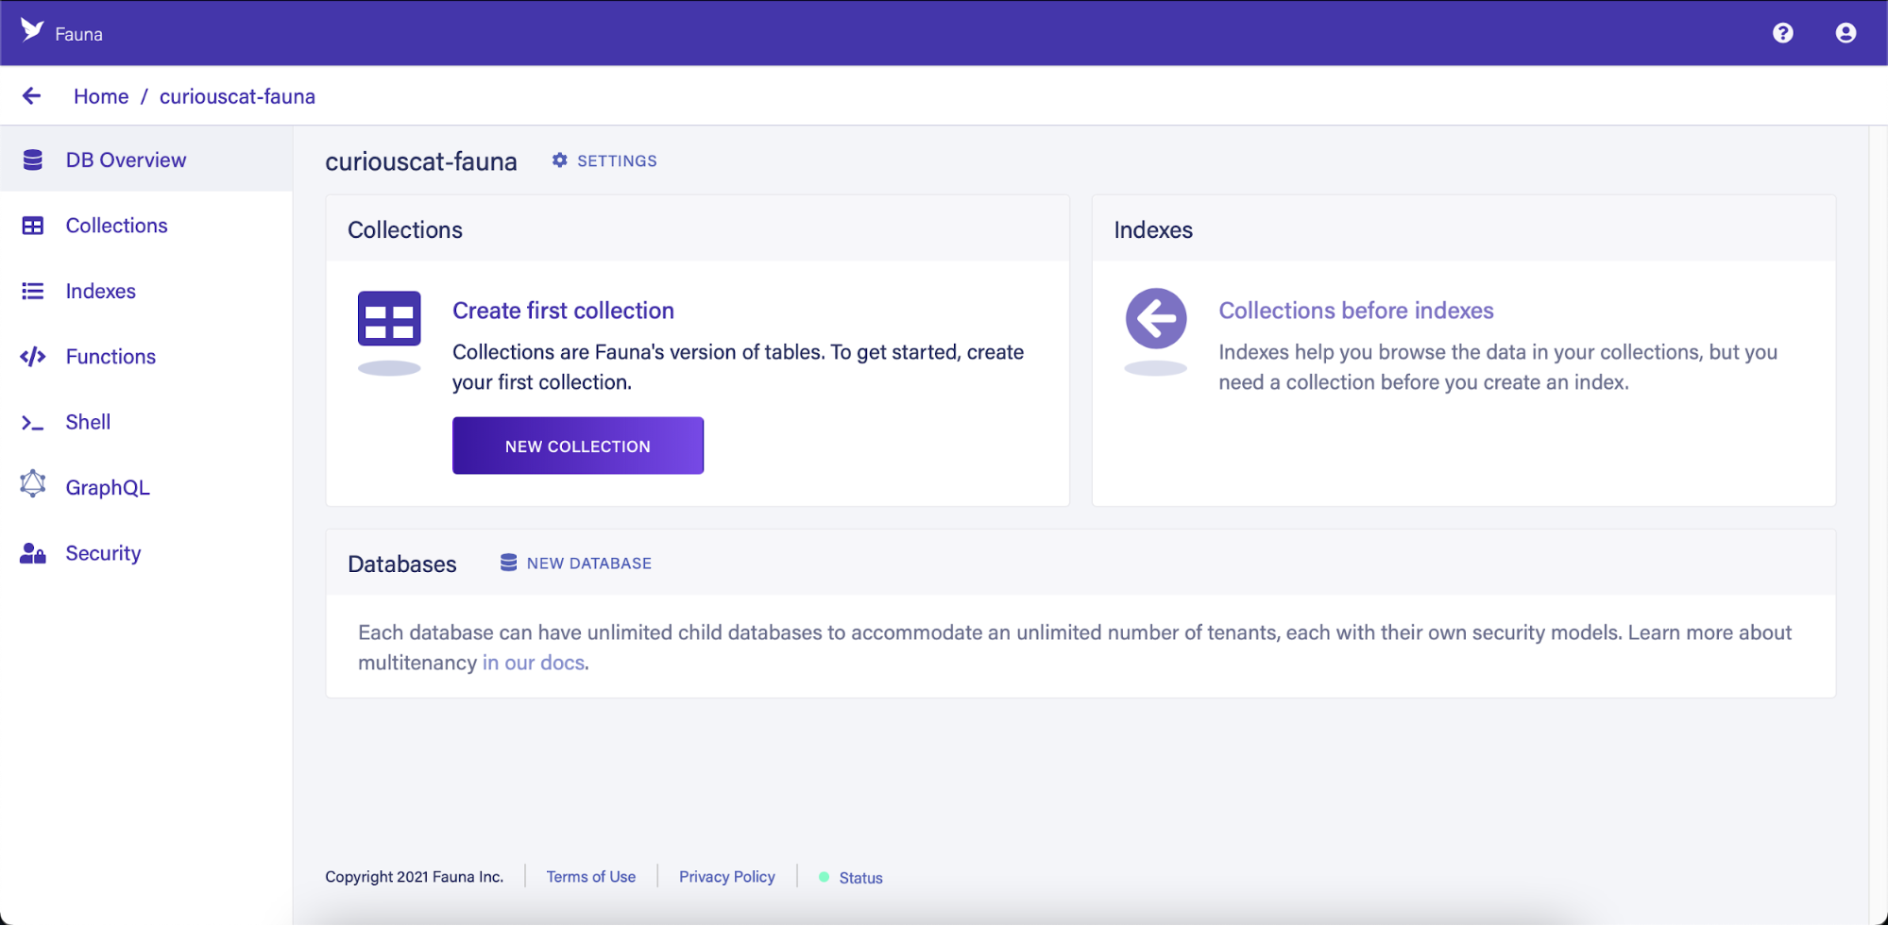Click the Security user-lock icon in sidebar

coord(33,553)
